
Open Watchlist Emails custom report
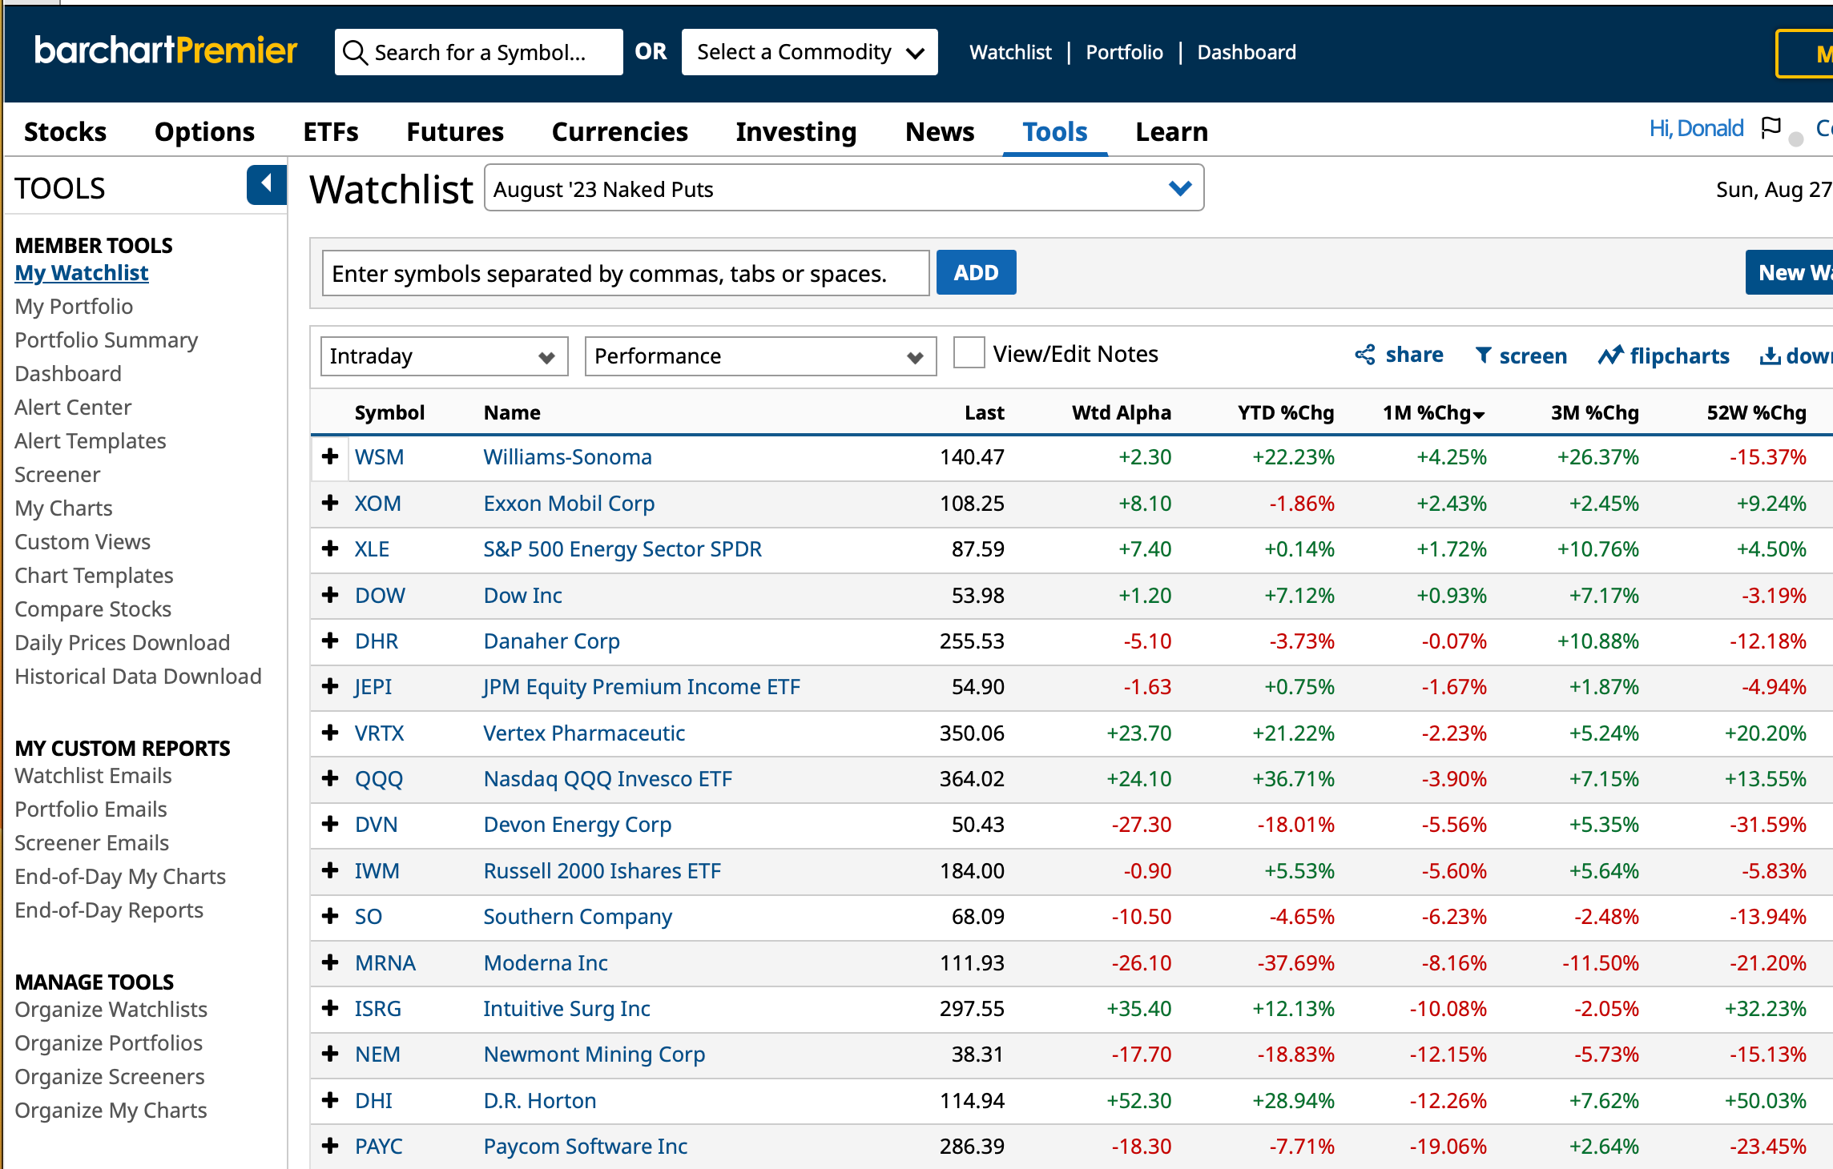pos(93,775)
